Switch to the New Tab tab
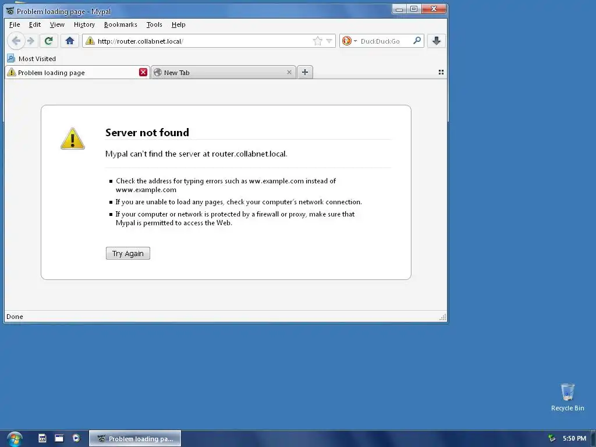The width and height of the screenshot is (596, 447). point(223,72)
